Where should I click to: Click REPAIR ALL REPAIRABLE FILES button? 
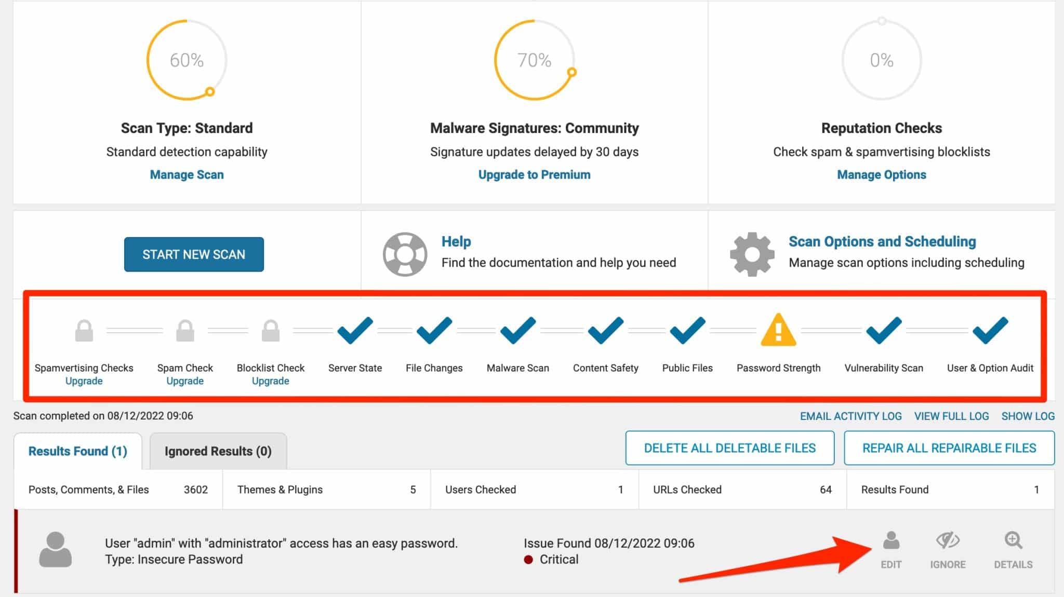click(x=947, y=448)
